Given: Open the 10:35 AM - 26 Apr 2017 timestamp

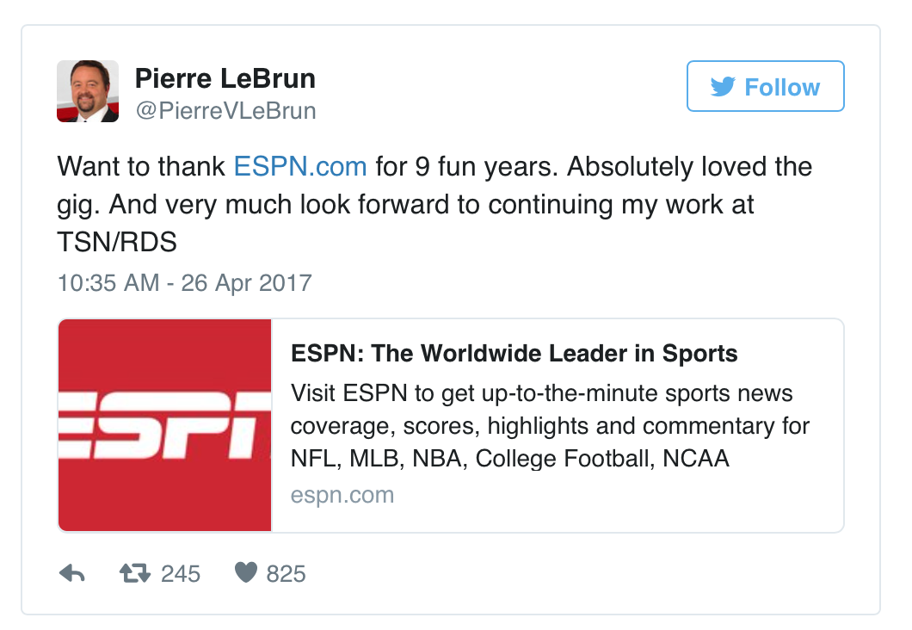Looking at the screenshot, I should (x=185, y=283).
